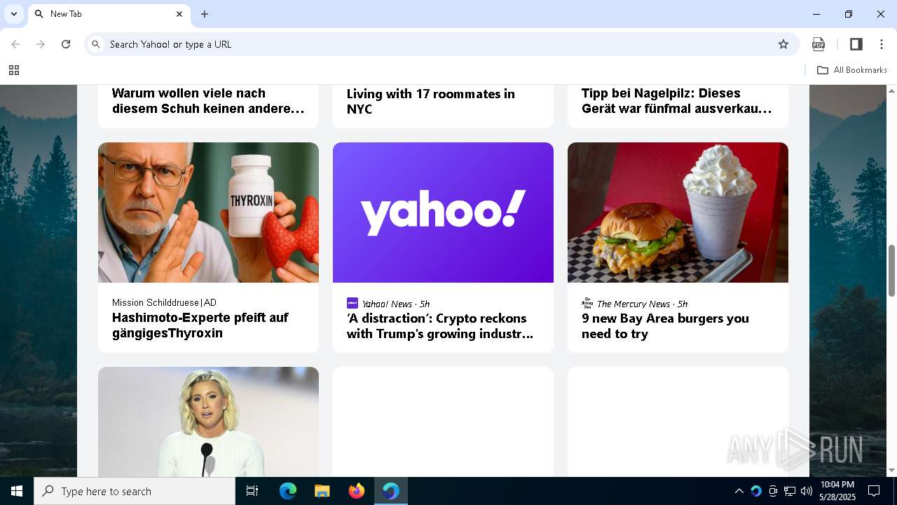Read 'Hashimoto-Experte pfeift auf gängiges Thyroxin' article
This screenshot has height=505, width=897.
tap(200, 325)
